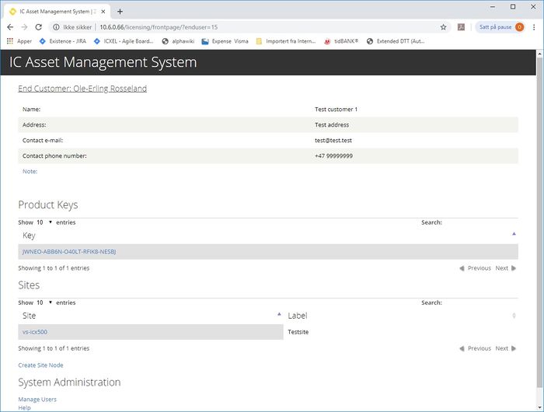Sort Sites table by the Label column
The height and width of the screenshot is (412, 544).
(x=401, y=316)
